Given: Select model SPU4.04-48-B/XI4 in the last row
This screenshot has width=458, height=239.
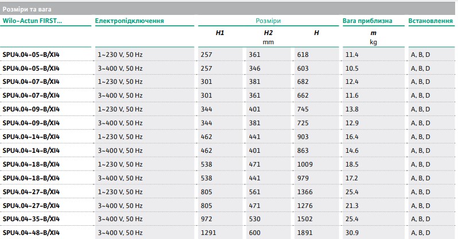Looking at the screenshot, I should [x=32, y=233].
